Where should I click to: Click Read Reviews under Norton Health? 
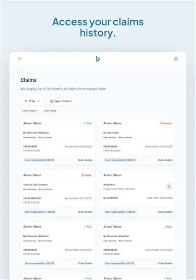(x=110, y=138)
